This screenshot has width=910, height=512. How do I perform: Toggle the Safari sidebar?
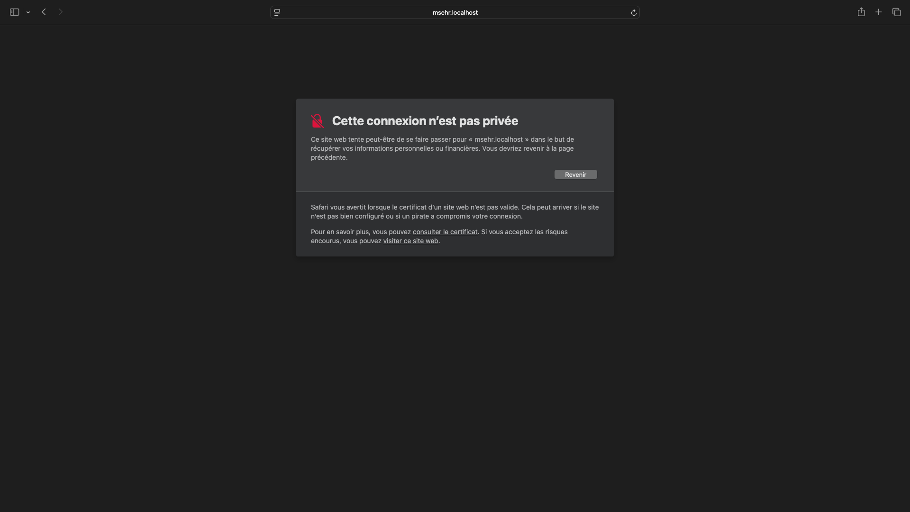14,12
